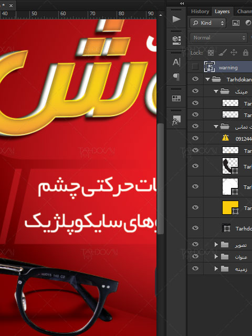Click the Tarhdokan group folder icon
Image resolution: width=252 pixels, height=336 pixels.
(x=216, y=79)
